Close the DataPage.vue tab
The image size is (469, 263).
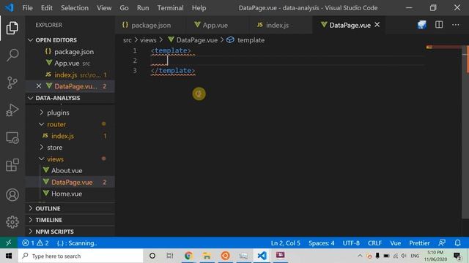coord(377,25)
